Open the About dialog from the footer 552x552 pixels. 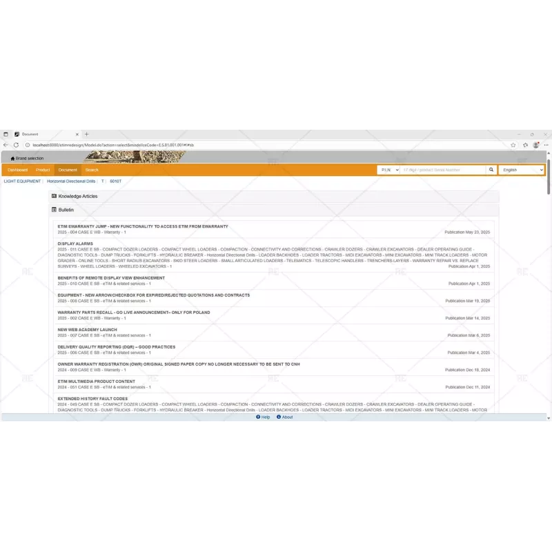(x=285, y=417)
